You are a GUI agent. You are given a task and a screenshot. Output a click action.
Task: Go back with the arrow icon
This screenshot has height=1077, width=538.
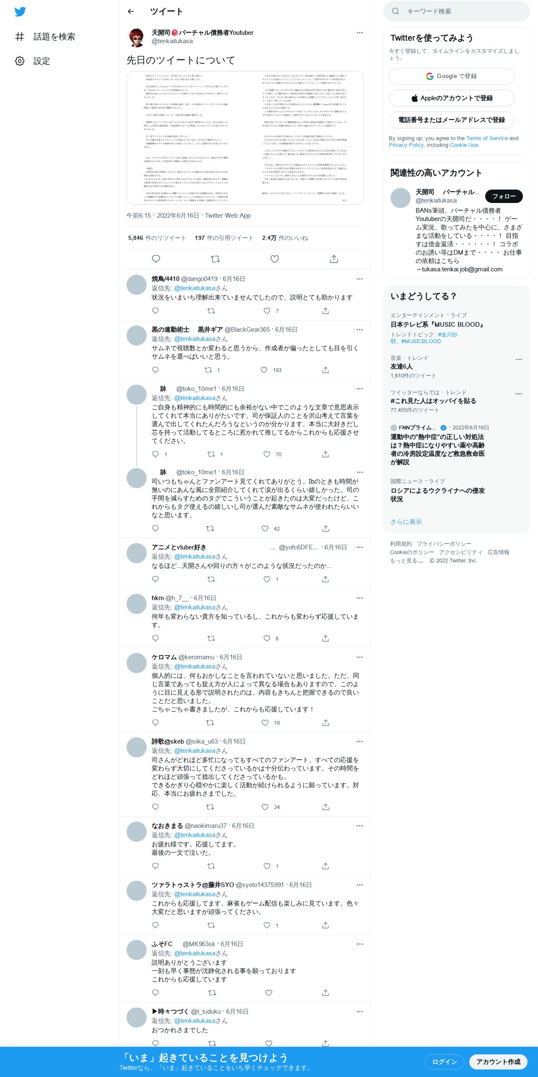coord(131,11)
